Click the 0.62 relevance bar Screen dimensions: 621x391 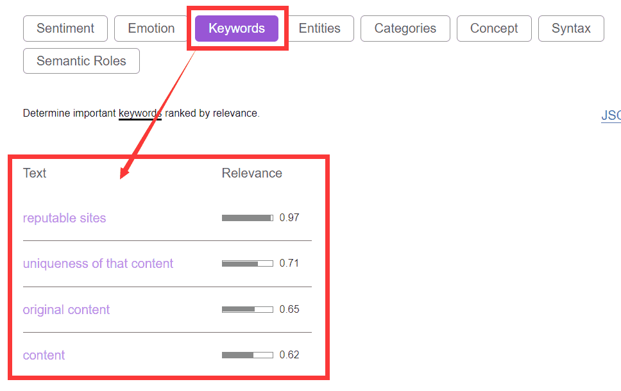(x=247, y=355)
